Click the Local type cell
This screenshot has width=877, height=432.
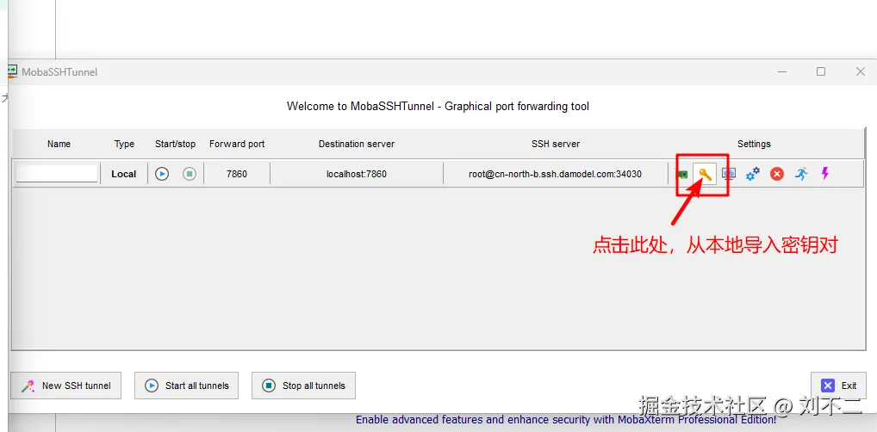coord(123,174)
